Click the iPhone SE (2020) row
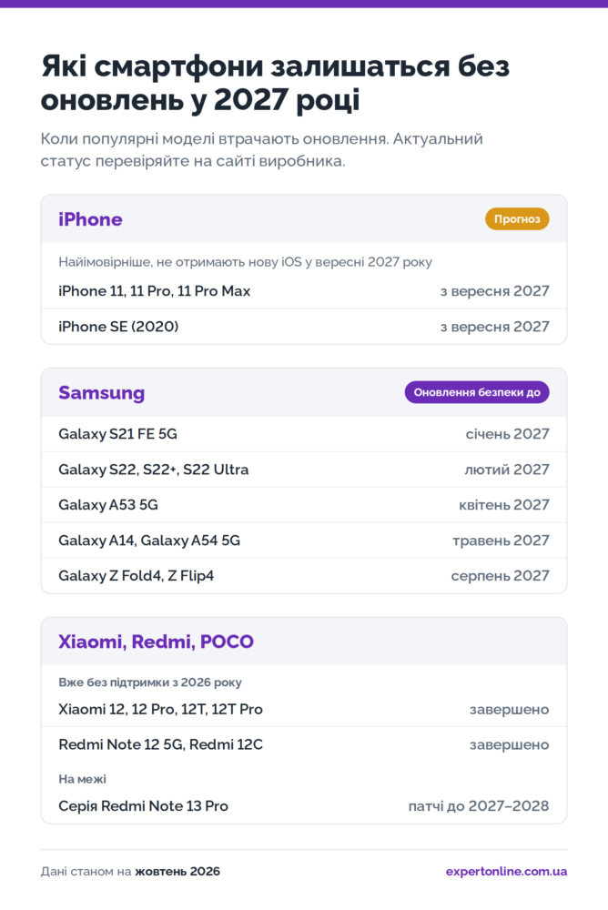608x910 pixels. click(x=304, y=327)
